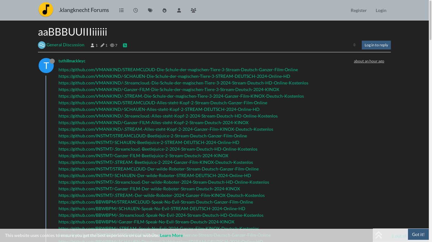Click the RSS feed icon
The width and height of the screenshot is (432, 242).
click(x=125, y=45)
